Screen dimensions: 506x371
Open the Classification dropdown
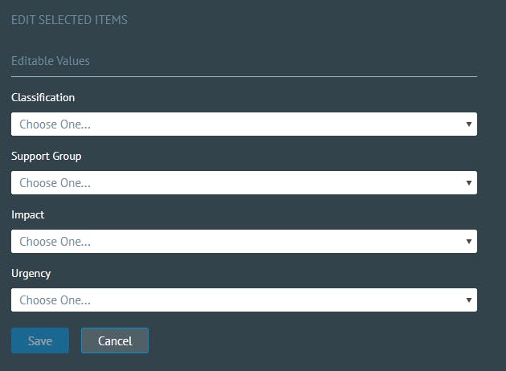pyautogui.click(x=244, y=124)
